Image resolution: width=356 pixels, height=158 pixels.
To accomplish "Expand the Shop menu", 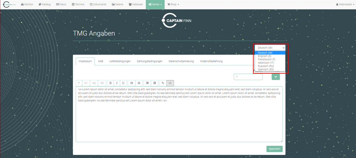I will [x=173, y=4].
